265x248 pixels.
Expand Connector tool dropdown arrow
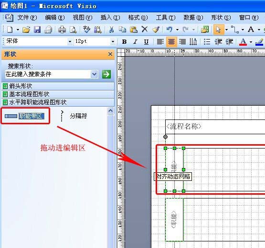point(243,30)
